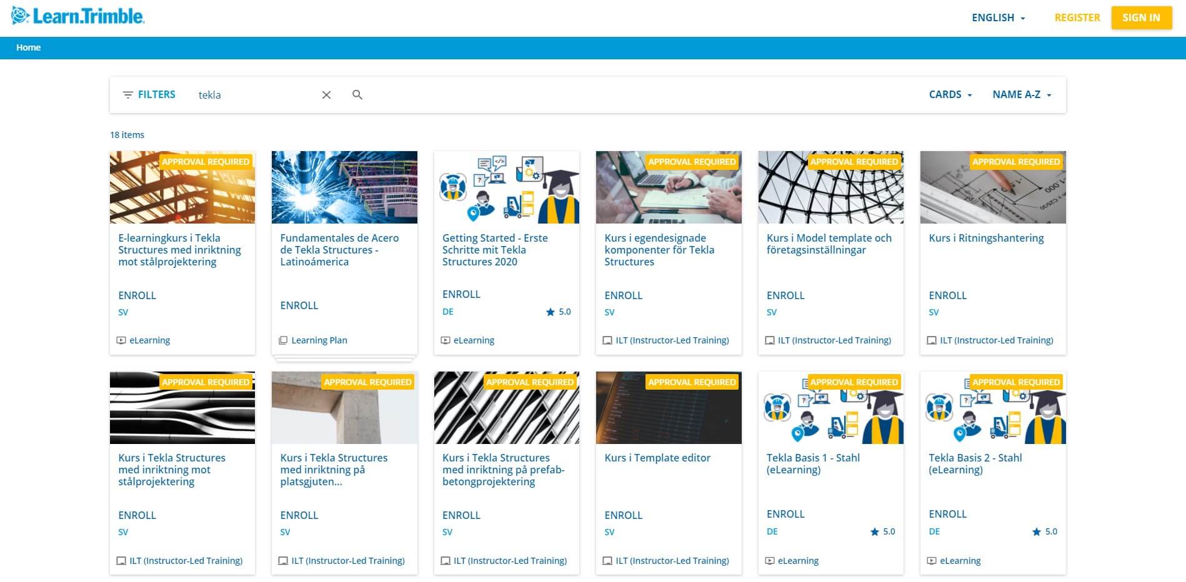Go to the Home breadcrumb
Viewport: 1186px width, 582px height.
[28, 47]
